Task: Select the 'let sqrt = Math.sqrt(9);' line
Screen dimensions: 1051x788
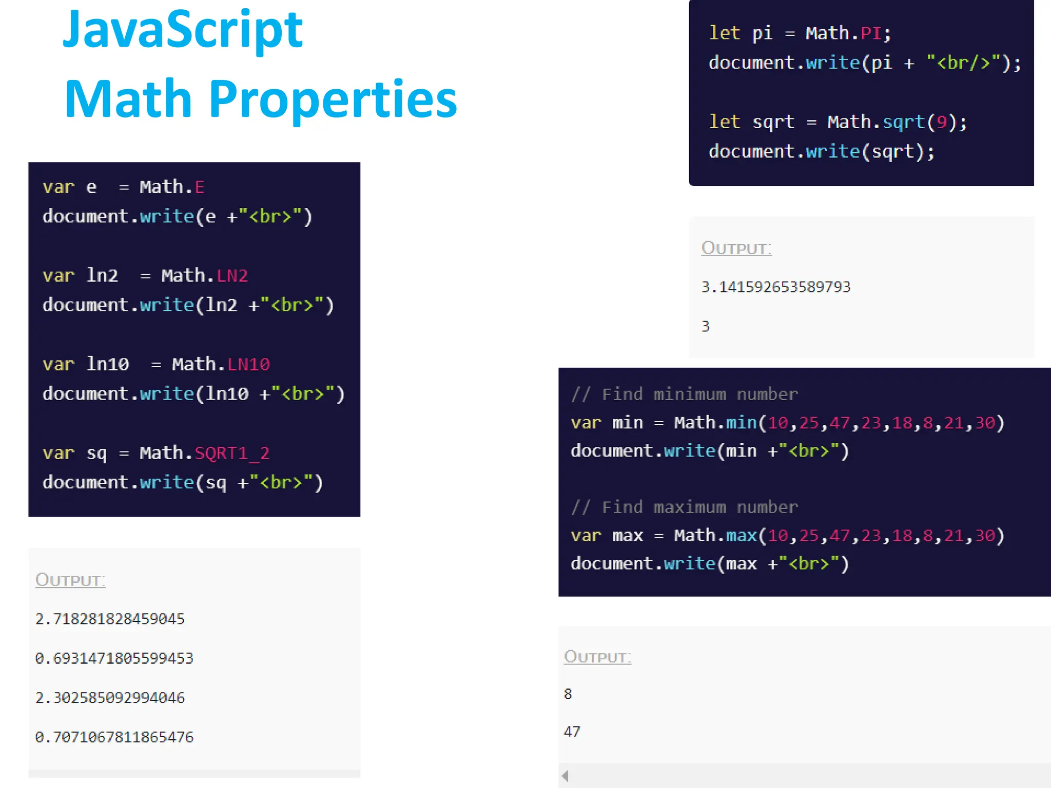Action: 838,122
